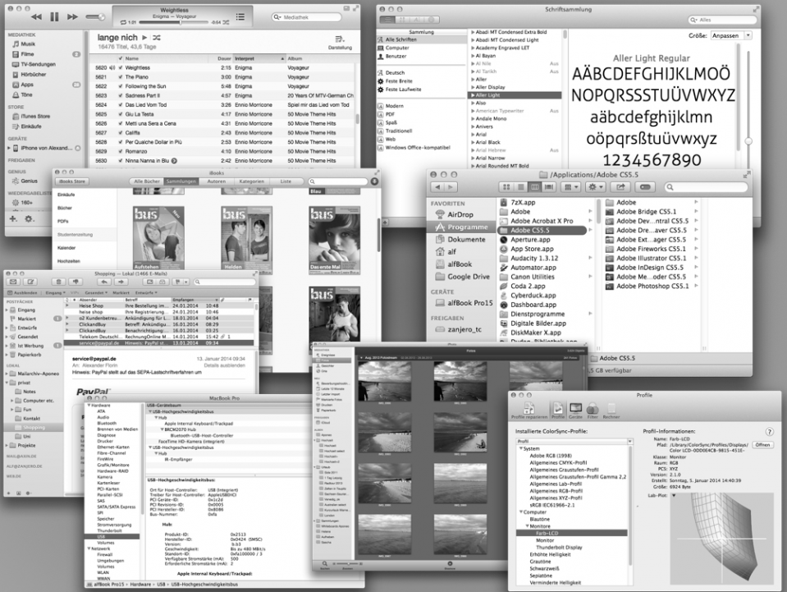Switch iBooks to Liste tab
The height and width of the screenshot is (592, 787).
click(x=286, y=181)
